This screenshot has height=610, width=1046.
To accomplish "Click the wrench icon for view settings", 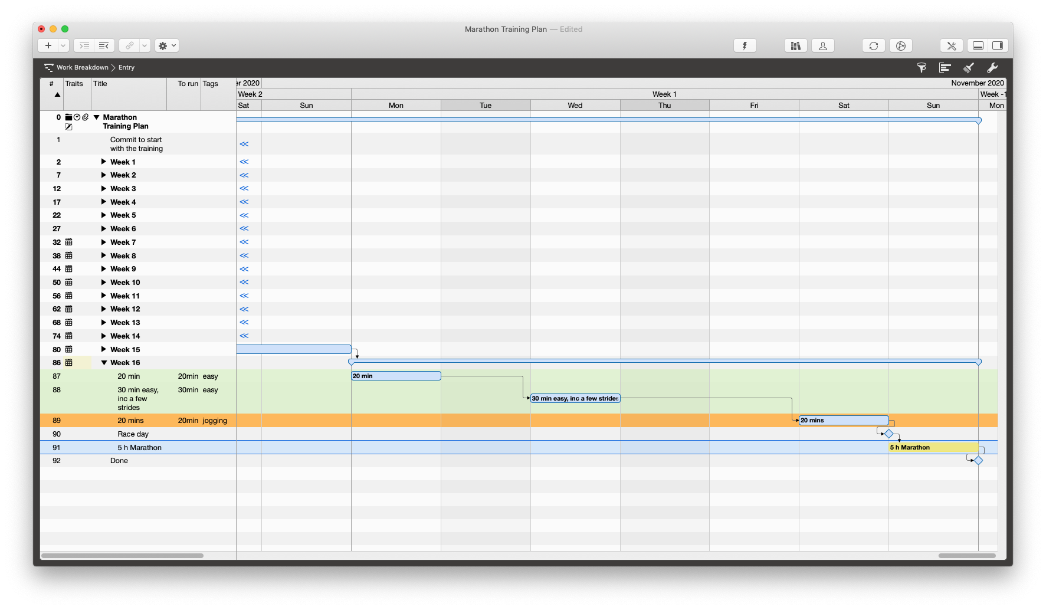I will pos(993,67).
